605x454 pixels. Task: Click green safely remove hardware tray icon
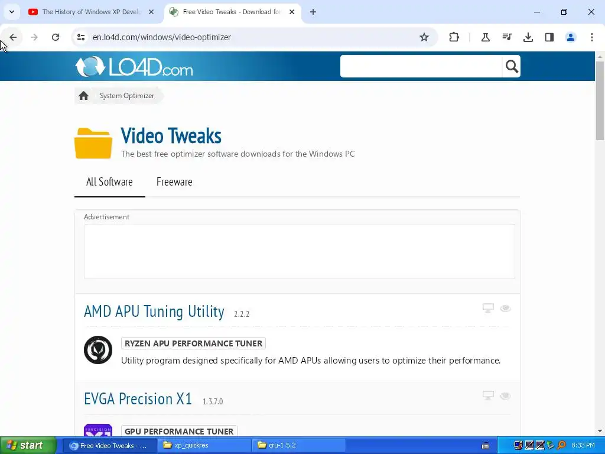[551, 446]
